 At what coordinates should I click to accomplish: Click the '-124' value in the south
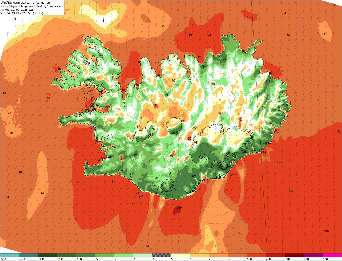[193, 176]
